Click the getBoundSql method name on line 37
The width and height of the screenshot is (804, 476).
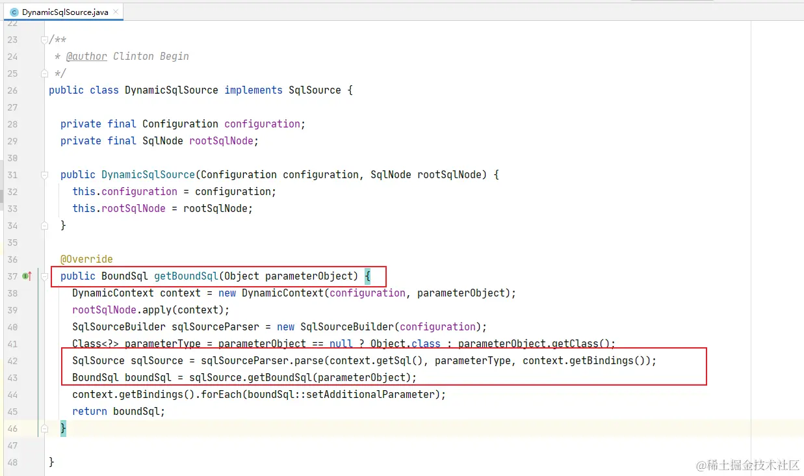click(x=187, y=276)
